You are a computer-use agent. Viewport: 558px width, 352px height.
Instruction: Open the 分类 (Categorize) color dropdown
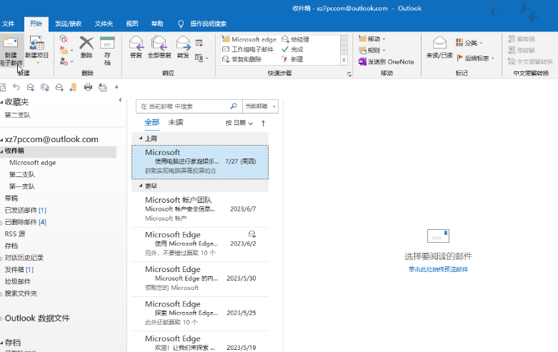(469, 43)
